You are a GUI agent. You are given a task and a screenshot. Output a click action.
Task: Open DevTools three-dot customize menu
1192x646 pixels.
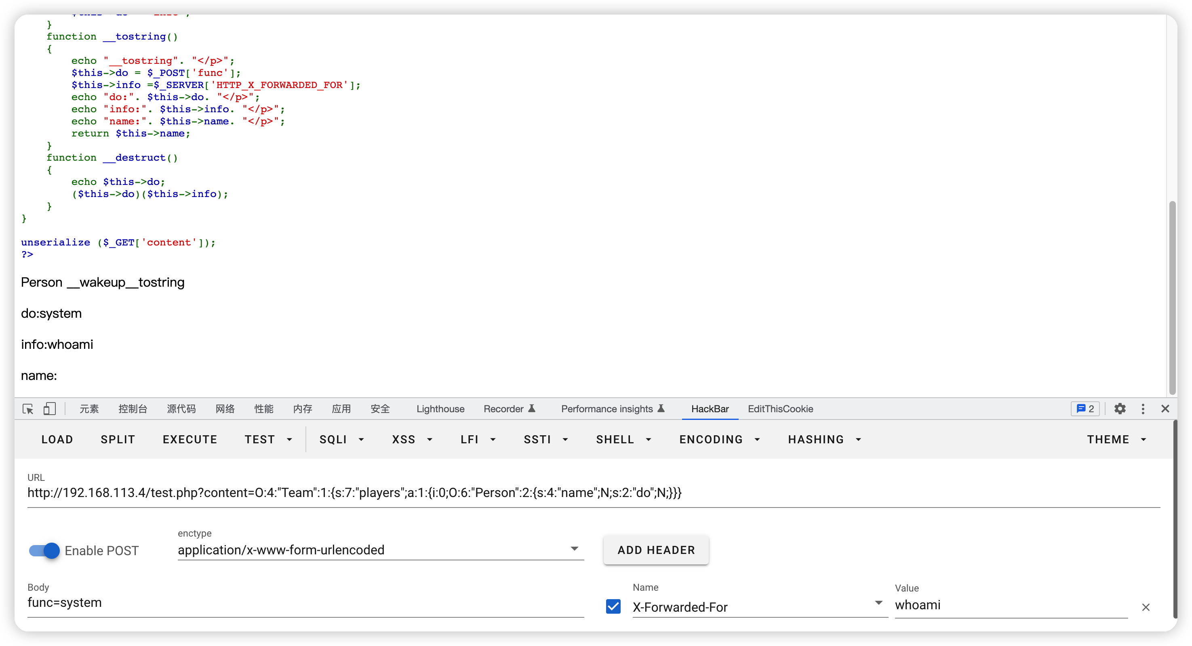click(x=1143, y=409)
